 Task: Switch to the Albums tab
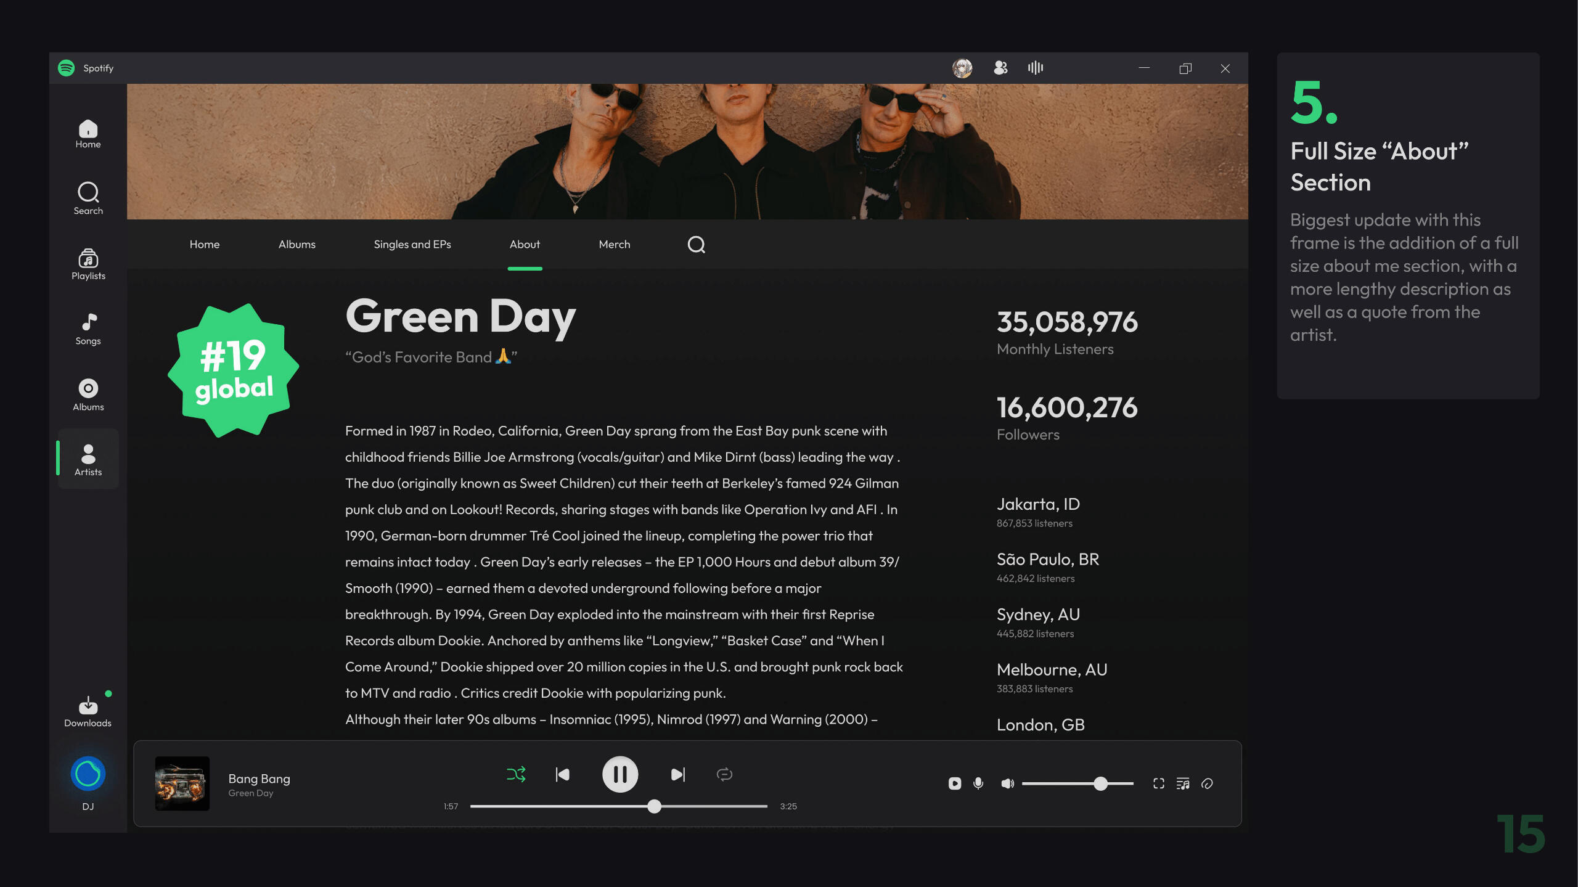point(296,245)
